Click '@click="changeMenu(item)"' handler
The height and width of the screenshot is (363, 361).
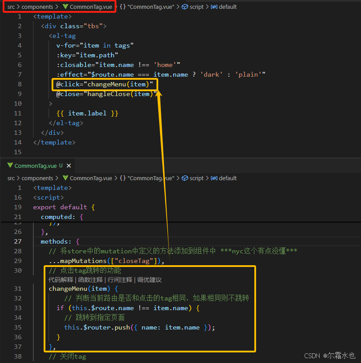coord(104,84)
